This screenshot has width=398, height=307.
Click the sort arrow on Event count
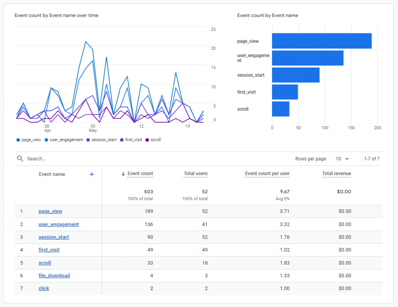point(123,174)
